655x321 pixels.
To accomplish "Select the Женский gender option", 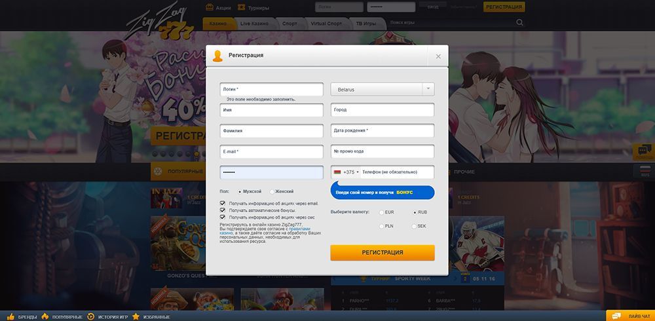I will (272, 192).
